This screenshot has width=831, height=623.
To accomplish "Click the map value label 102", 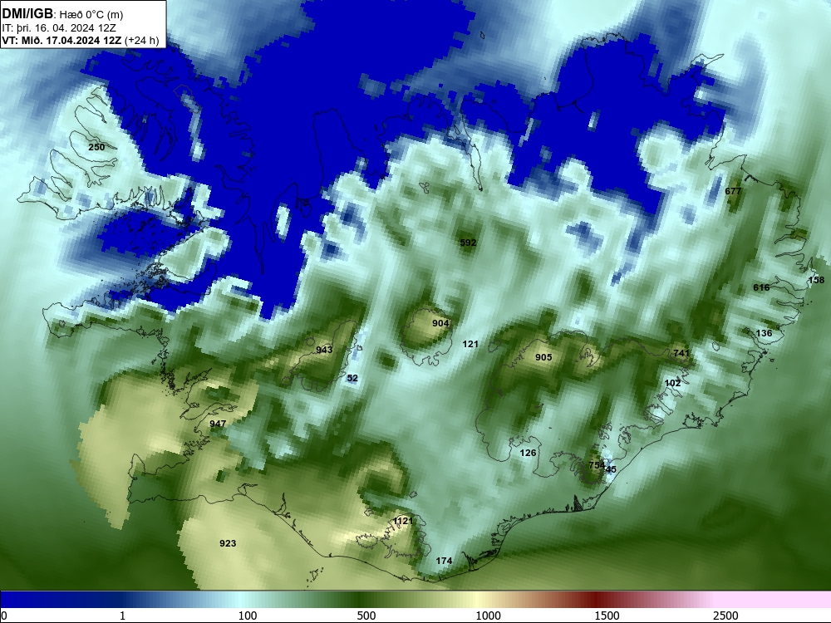I will click(x=672, y=383).
